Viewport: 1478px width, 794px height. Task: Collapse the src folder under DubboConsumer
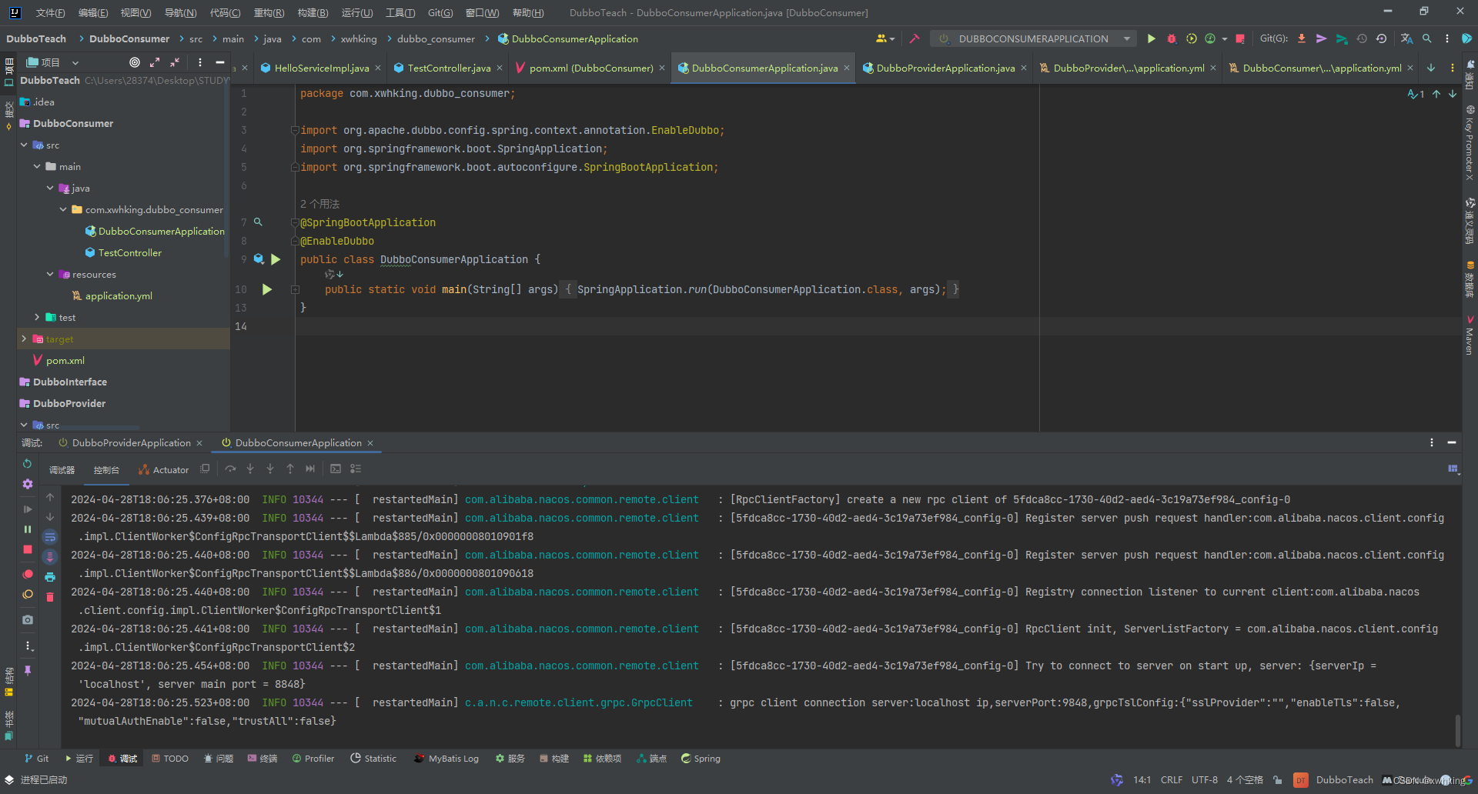[x=24, y=145]
